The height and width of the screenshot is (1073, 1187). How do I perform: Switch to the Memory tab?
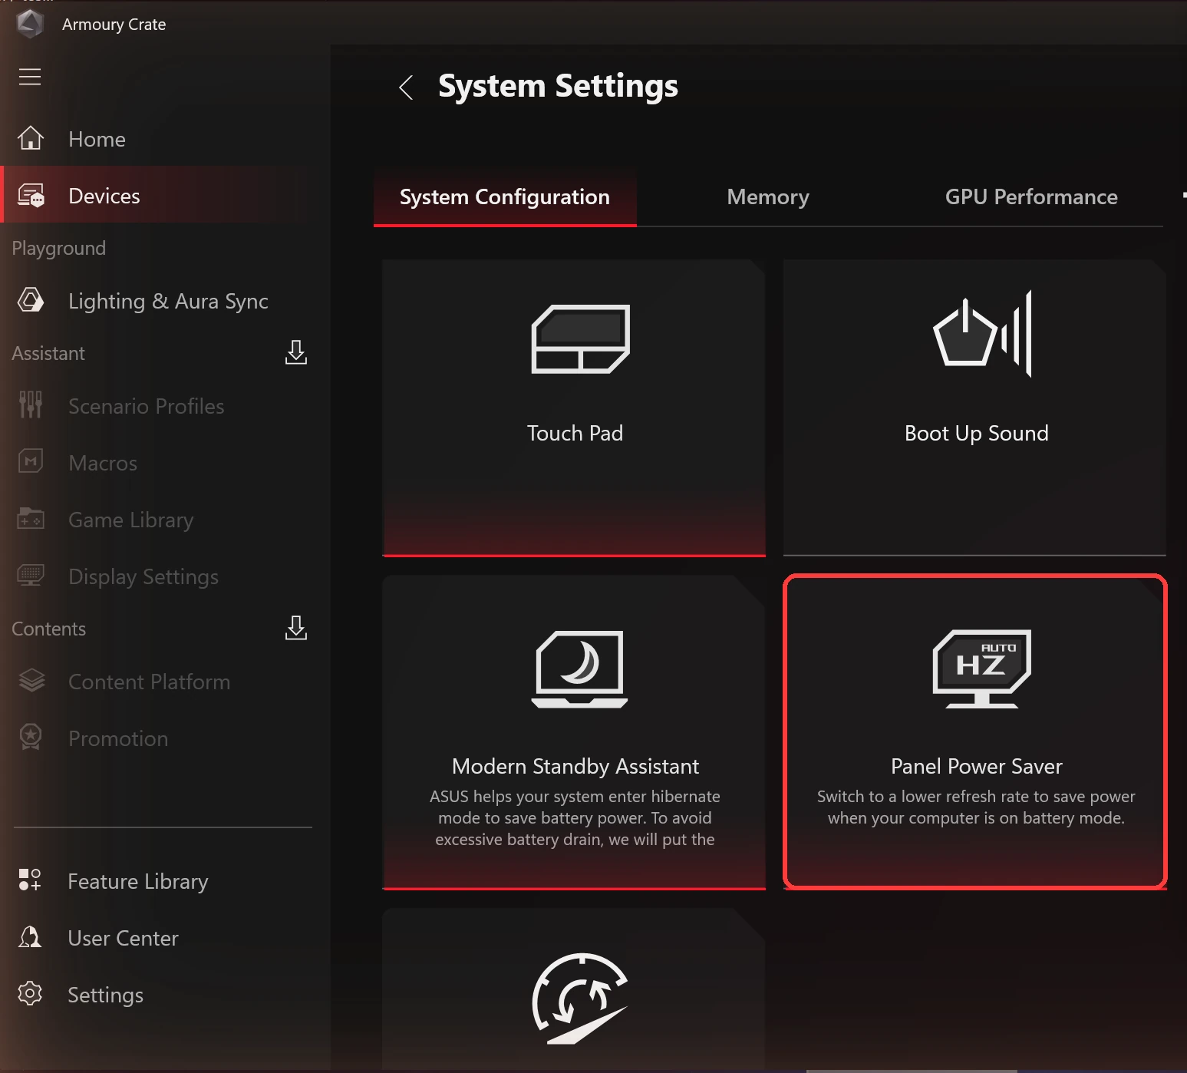point(768,197)
